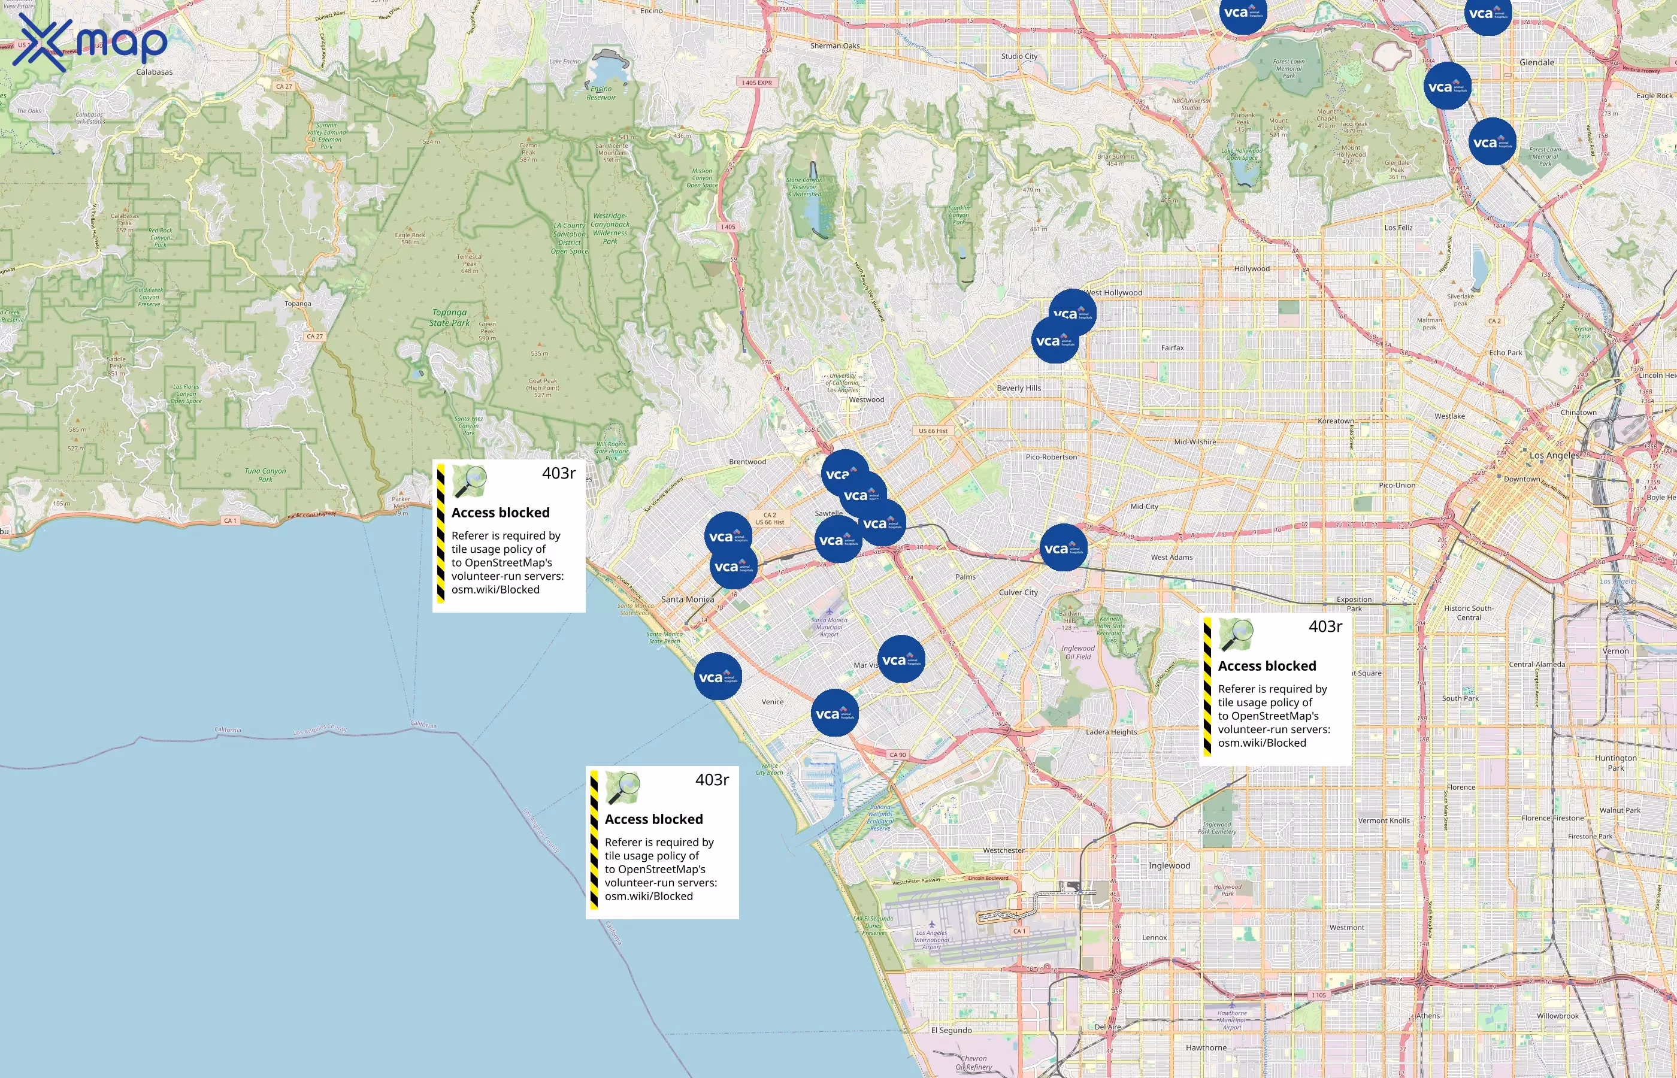This screenshot has width=1677, height=1078.
Task: Click the Culver City label
Action: 1018,592
